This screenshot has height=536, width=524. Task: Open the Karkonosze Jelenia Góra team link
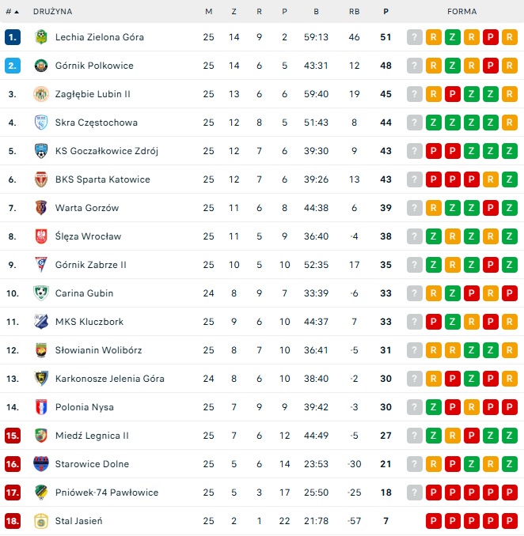(109, 379)
